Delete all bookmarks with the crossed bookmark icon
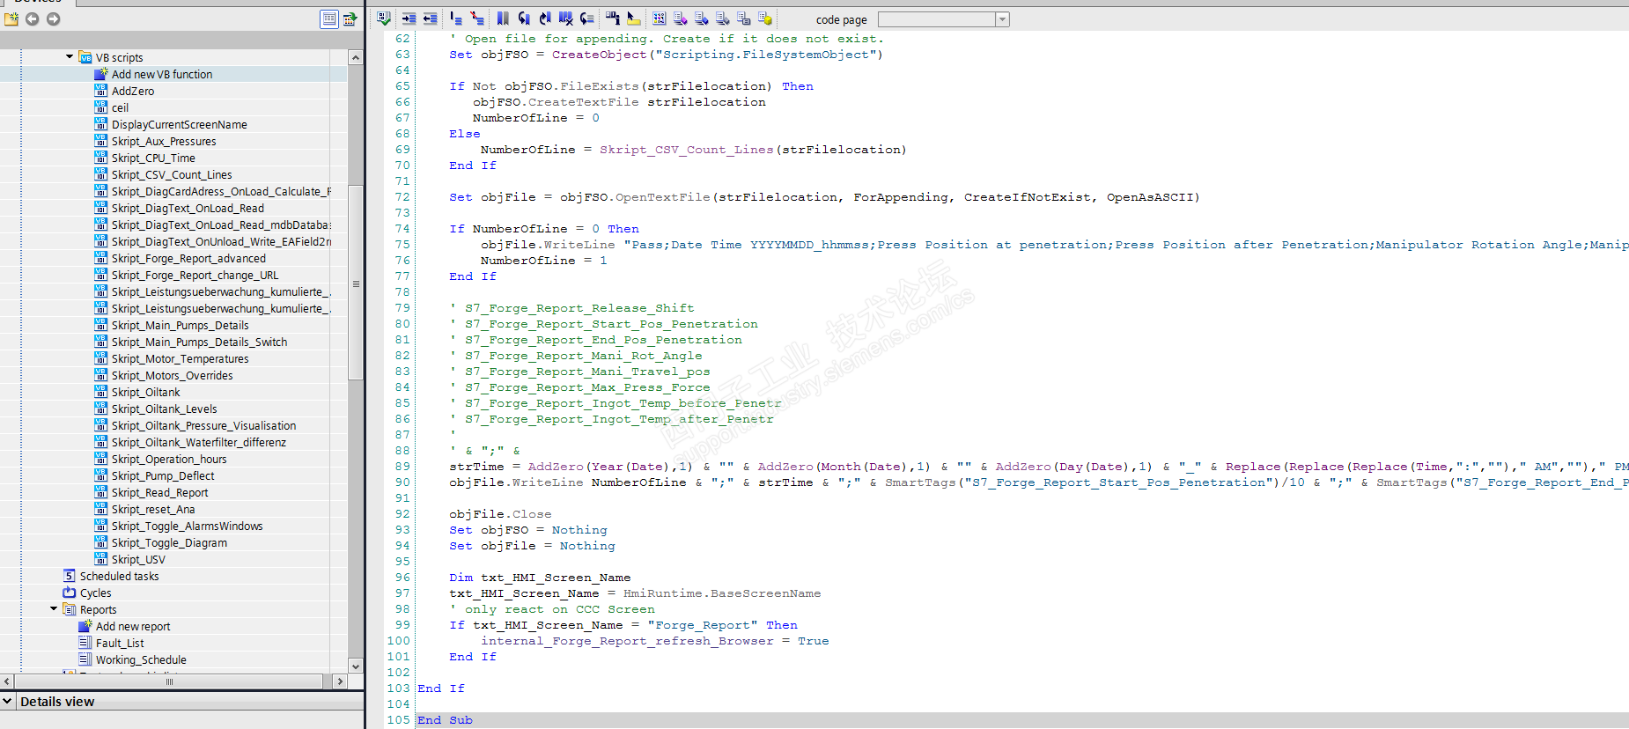 point(566,18)
